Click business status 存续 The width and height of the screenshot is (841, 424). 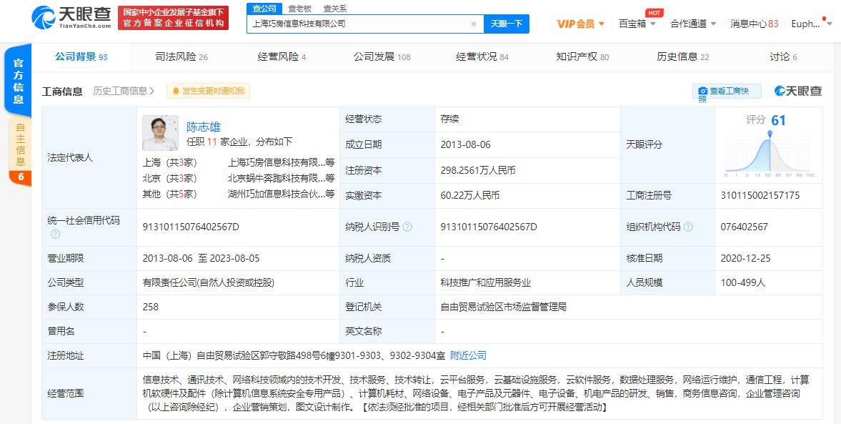449,119
